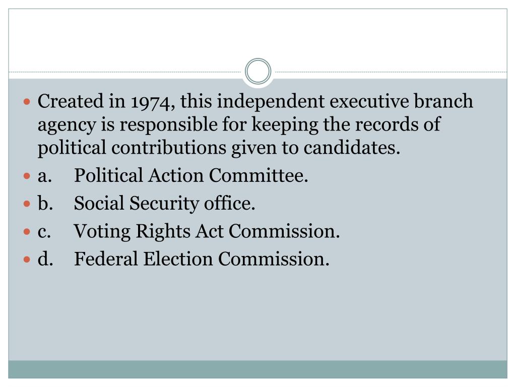The height and width of the screenshot is (387, 516).
Task: Click the phrase 'political contributions'
Action: (132, 148)
